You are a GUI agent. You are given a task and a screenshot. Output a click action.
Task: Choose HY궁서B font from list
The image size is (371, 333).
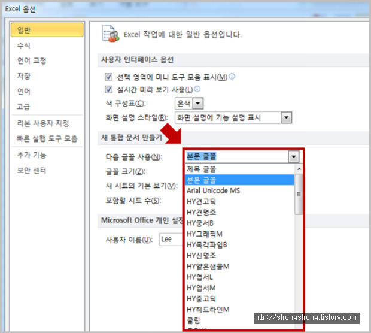click(239, 223)
